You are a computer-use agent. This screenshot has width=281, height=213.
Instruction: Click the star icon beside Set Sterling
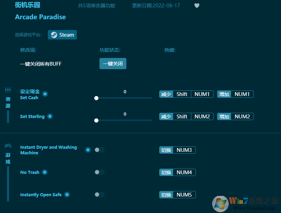[x=50, y=116]
